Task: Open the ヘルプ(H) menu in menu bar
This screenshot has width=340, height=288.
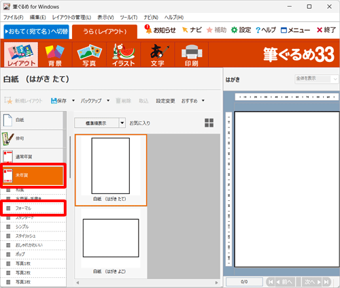Action: (174, 17)
